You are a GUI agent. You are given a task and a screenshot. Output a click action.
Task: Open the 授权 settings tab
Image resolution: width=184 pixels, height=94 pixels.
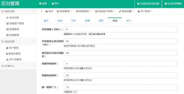coord(101,21)
